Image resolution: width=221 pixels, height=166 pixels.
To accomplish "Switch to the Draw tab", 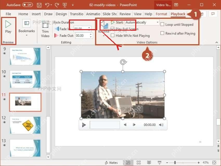I will coord(48,14).
